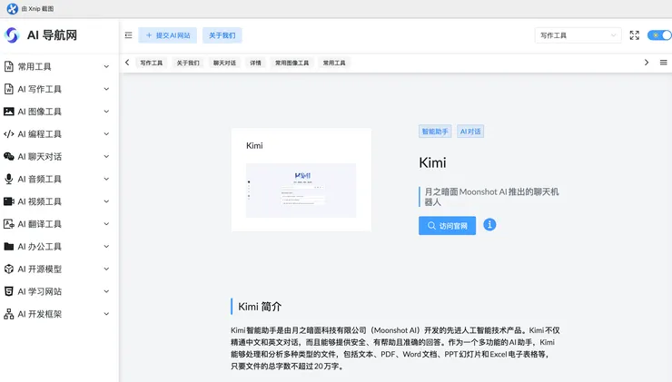Switch to the 常用图像工具 tab
This screenshot has width=672, height=382.
[292, 63]
